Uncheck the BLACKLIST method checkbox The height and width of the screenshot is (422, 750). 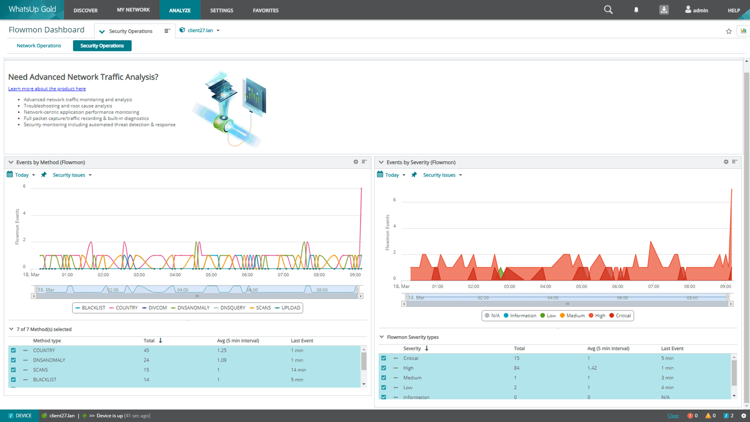pos(14,380)
